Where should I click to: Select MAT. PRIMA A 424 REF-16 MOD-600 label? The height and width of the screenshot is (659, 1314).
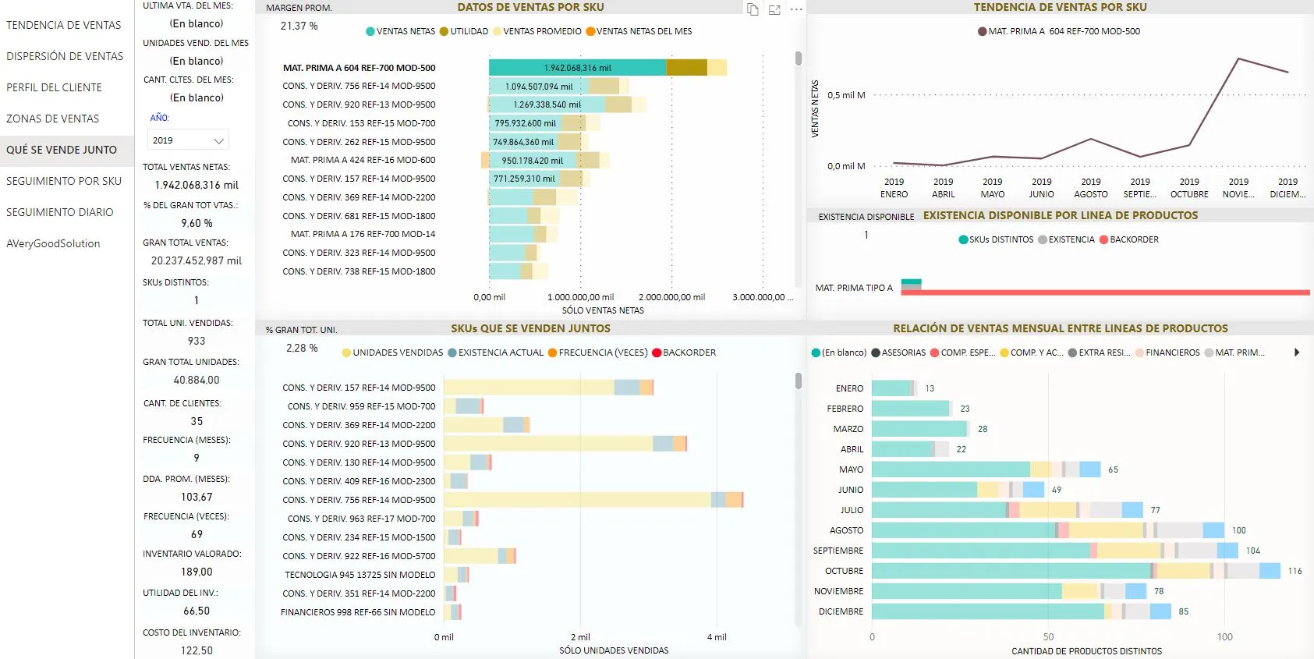tap(363, 160)
